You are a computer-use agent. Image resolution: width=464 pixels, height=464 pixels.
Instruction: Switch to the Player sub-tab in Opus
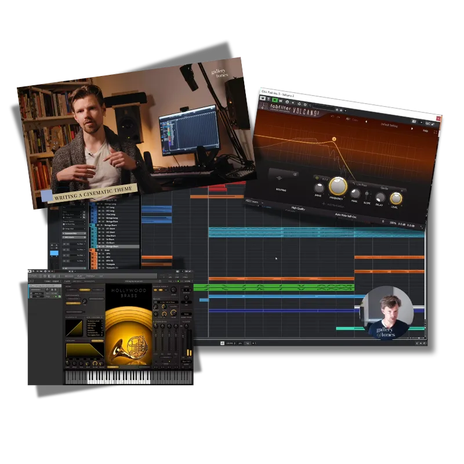point(67,281)
